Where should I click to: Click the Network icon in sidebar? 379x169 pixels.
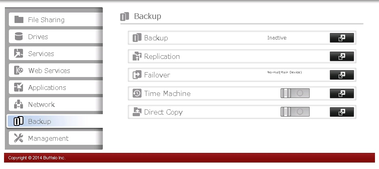[x=19, y=104]
